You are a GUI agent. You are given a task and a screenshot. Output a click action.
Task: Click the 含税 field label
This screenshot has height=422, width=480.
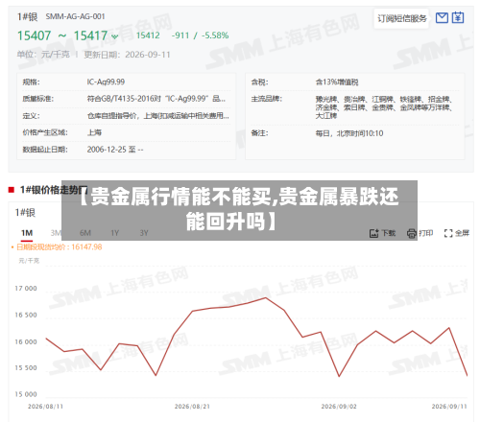coord(259,82)
